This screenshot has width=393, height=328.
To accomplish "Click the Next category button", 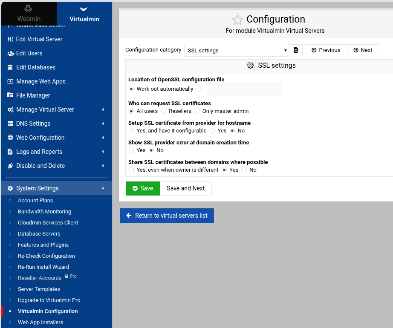I will (363, 50).
